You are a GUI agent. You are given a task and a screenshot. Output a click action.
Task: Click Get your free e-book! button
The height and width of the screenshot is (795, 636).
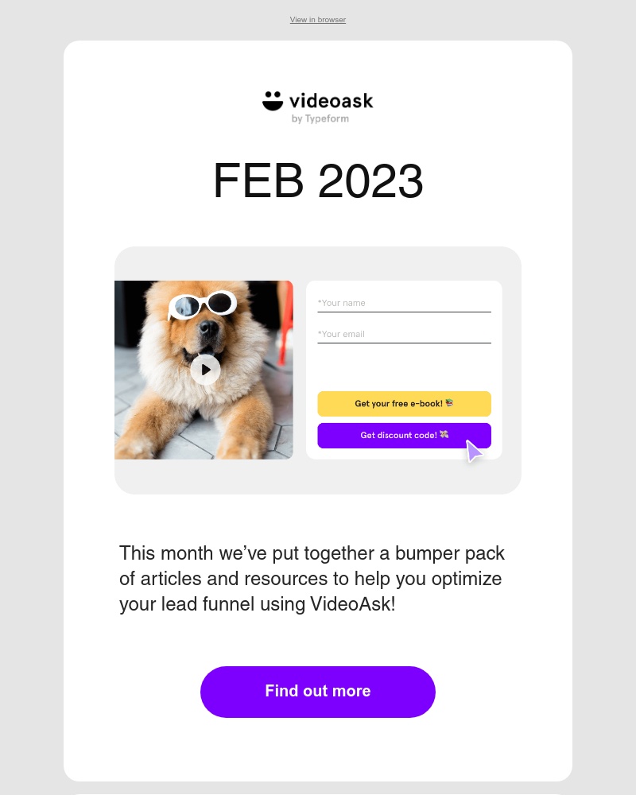point(404,404)
